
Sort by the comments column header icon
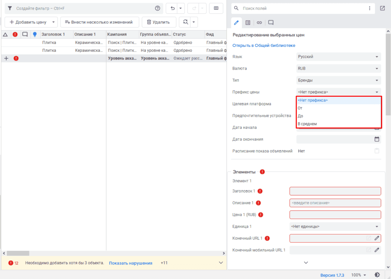25,34
